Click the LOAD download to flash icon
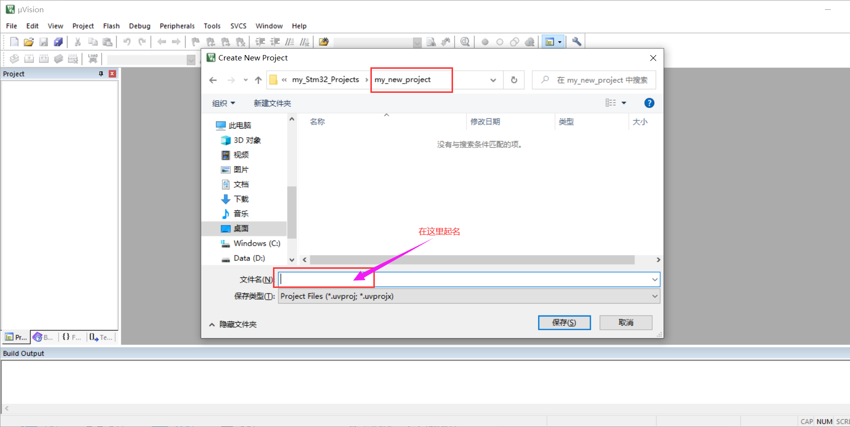The width and height of the screenshot is (850, 427). [93, 59]
